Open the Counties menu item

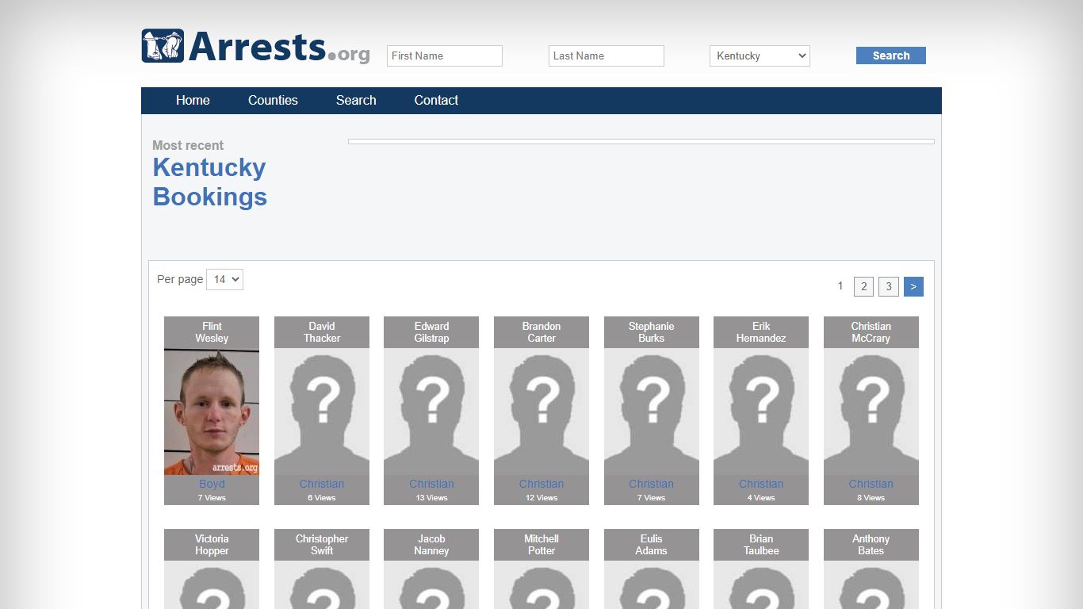tap(273, 100)
